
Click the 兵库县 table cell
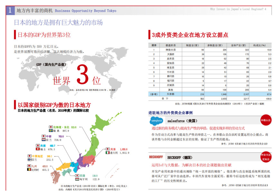[171, 59]
